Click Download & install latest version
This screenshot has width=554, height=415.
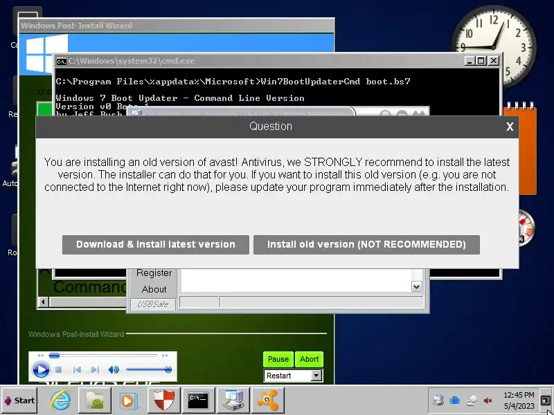click(x=155, y=245)
